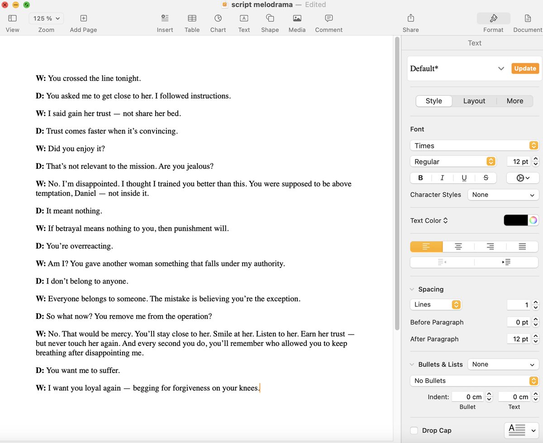Switch to the Layout tab
The image size is (543, 443).
474,101
